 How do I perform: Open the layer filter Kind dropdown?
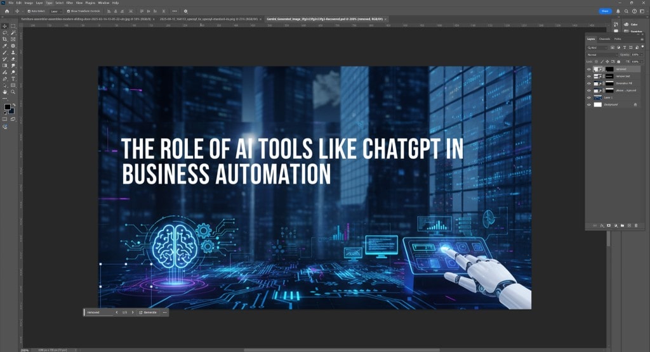(597, 47)
